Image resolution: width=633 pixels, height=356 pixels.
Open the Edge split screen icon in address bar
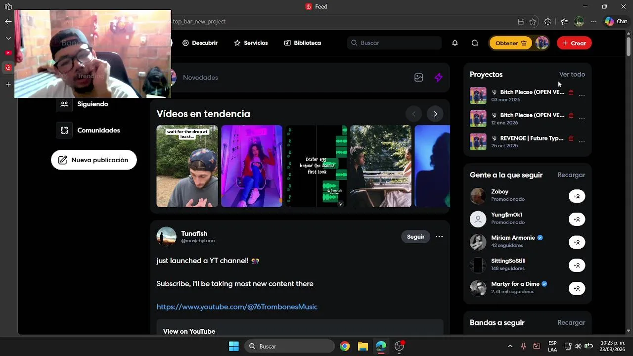(x=521, y=22)
